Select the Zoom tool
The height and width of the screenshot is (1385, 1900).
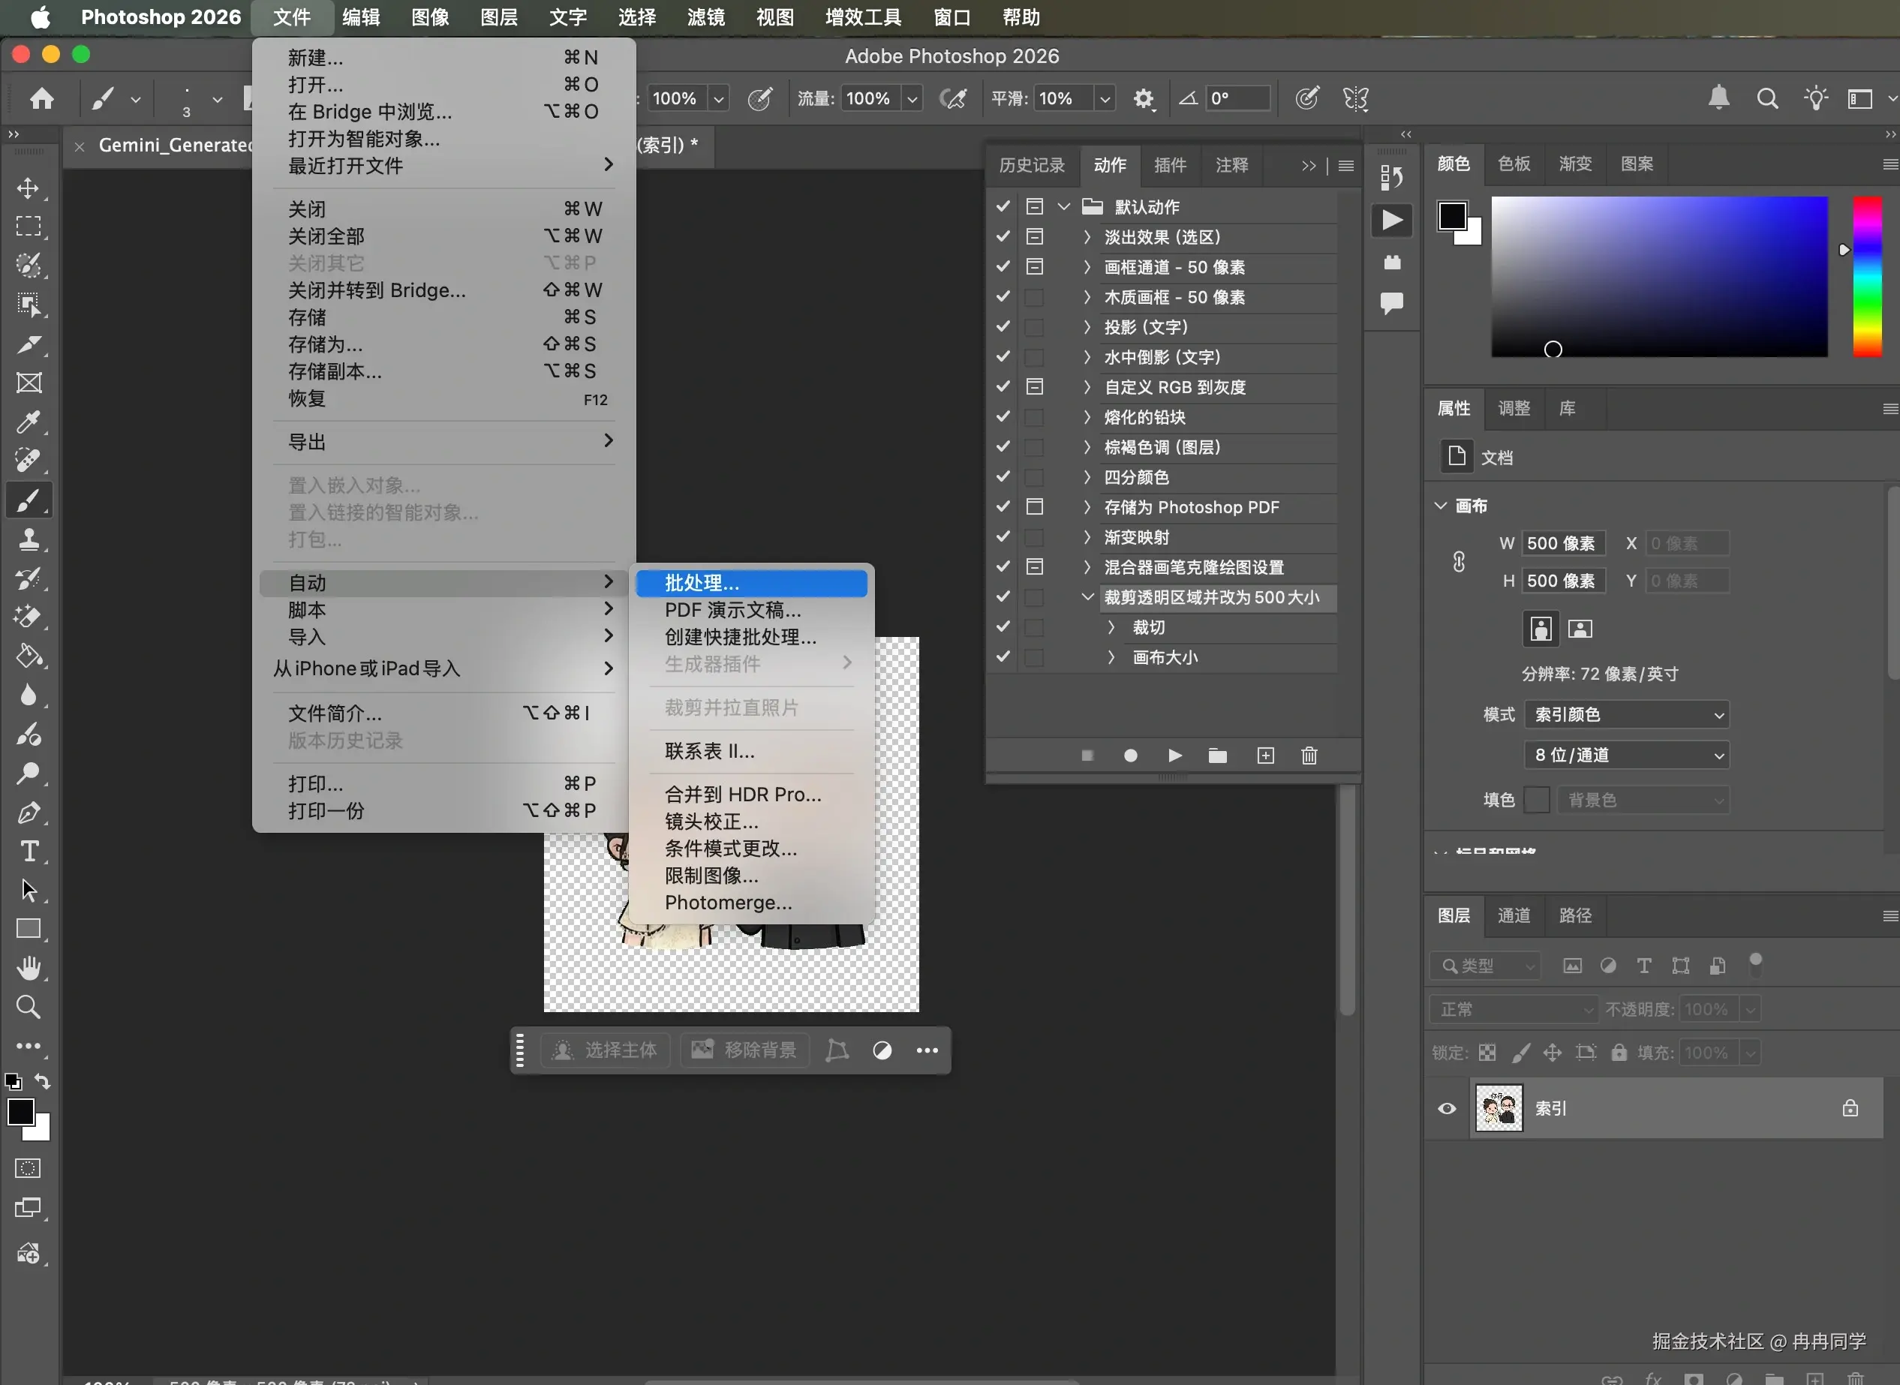(28, 1007)
